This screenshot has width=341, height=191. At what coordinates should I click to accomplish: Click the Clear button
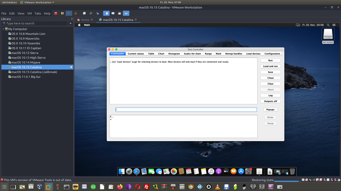coord(270,84)
